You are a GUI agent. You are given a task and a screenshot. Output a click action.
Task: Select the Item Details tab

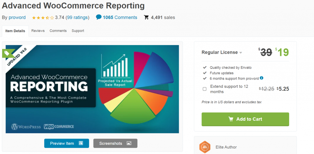point(15,31)
